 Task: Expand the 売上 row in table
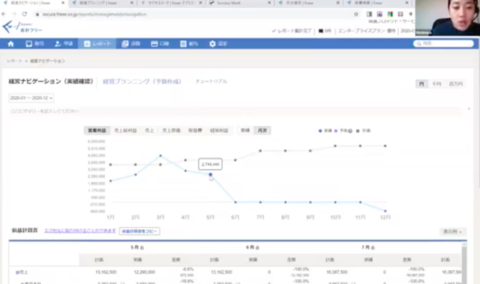click(17, 272)
